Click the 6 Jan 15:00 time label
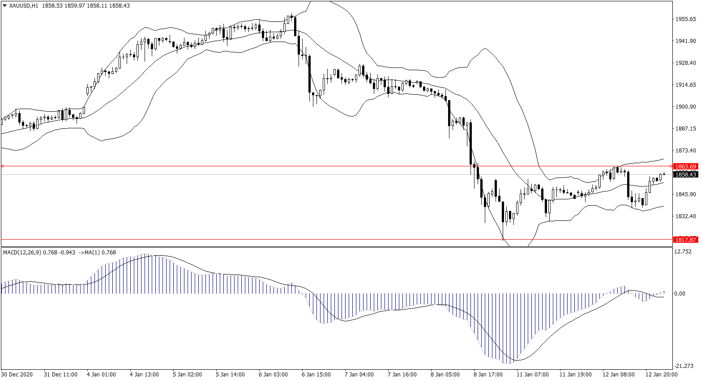The image size is (701, 380). click(x=316, y=375)
